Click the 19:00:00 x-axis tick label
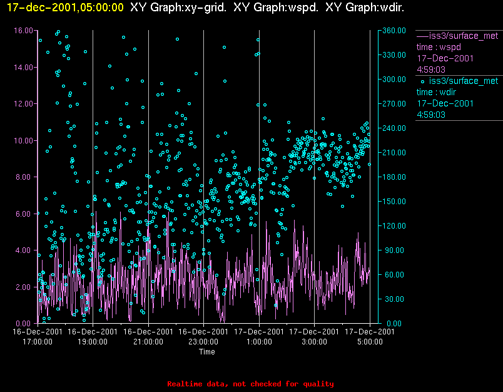This screenshot has width=503, height=392. [92, 342]
